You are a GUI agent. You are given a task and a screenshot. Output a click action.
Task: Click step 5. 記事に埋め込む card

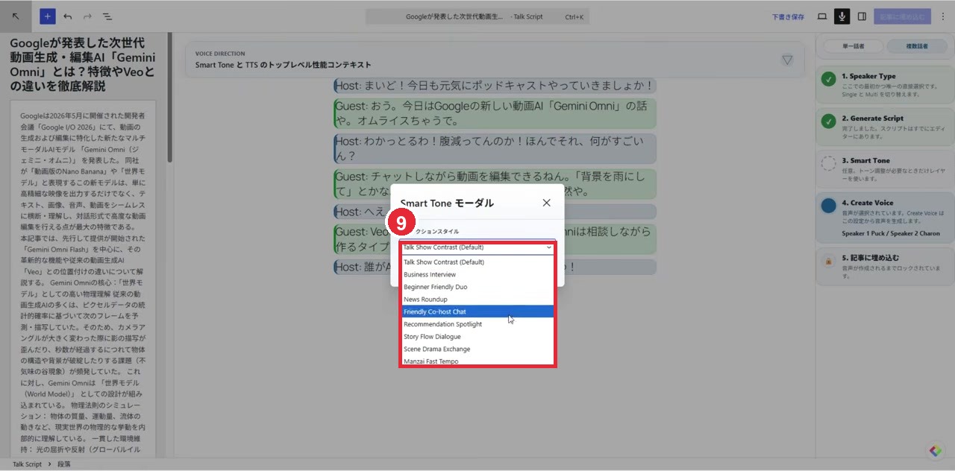click(x=884, y=266)
